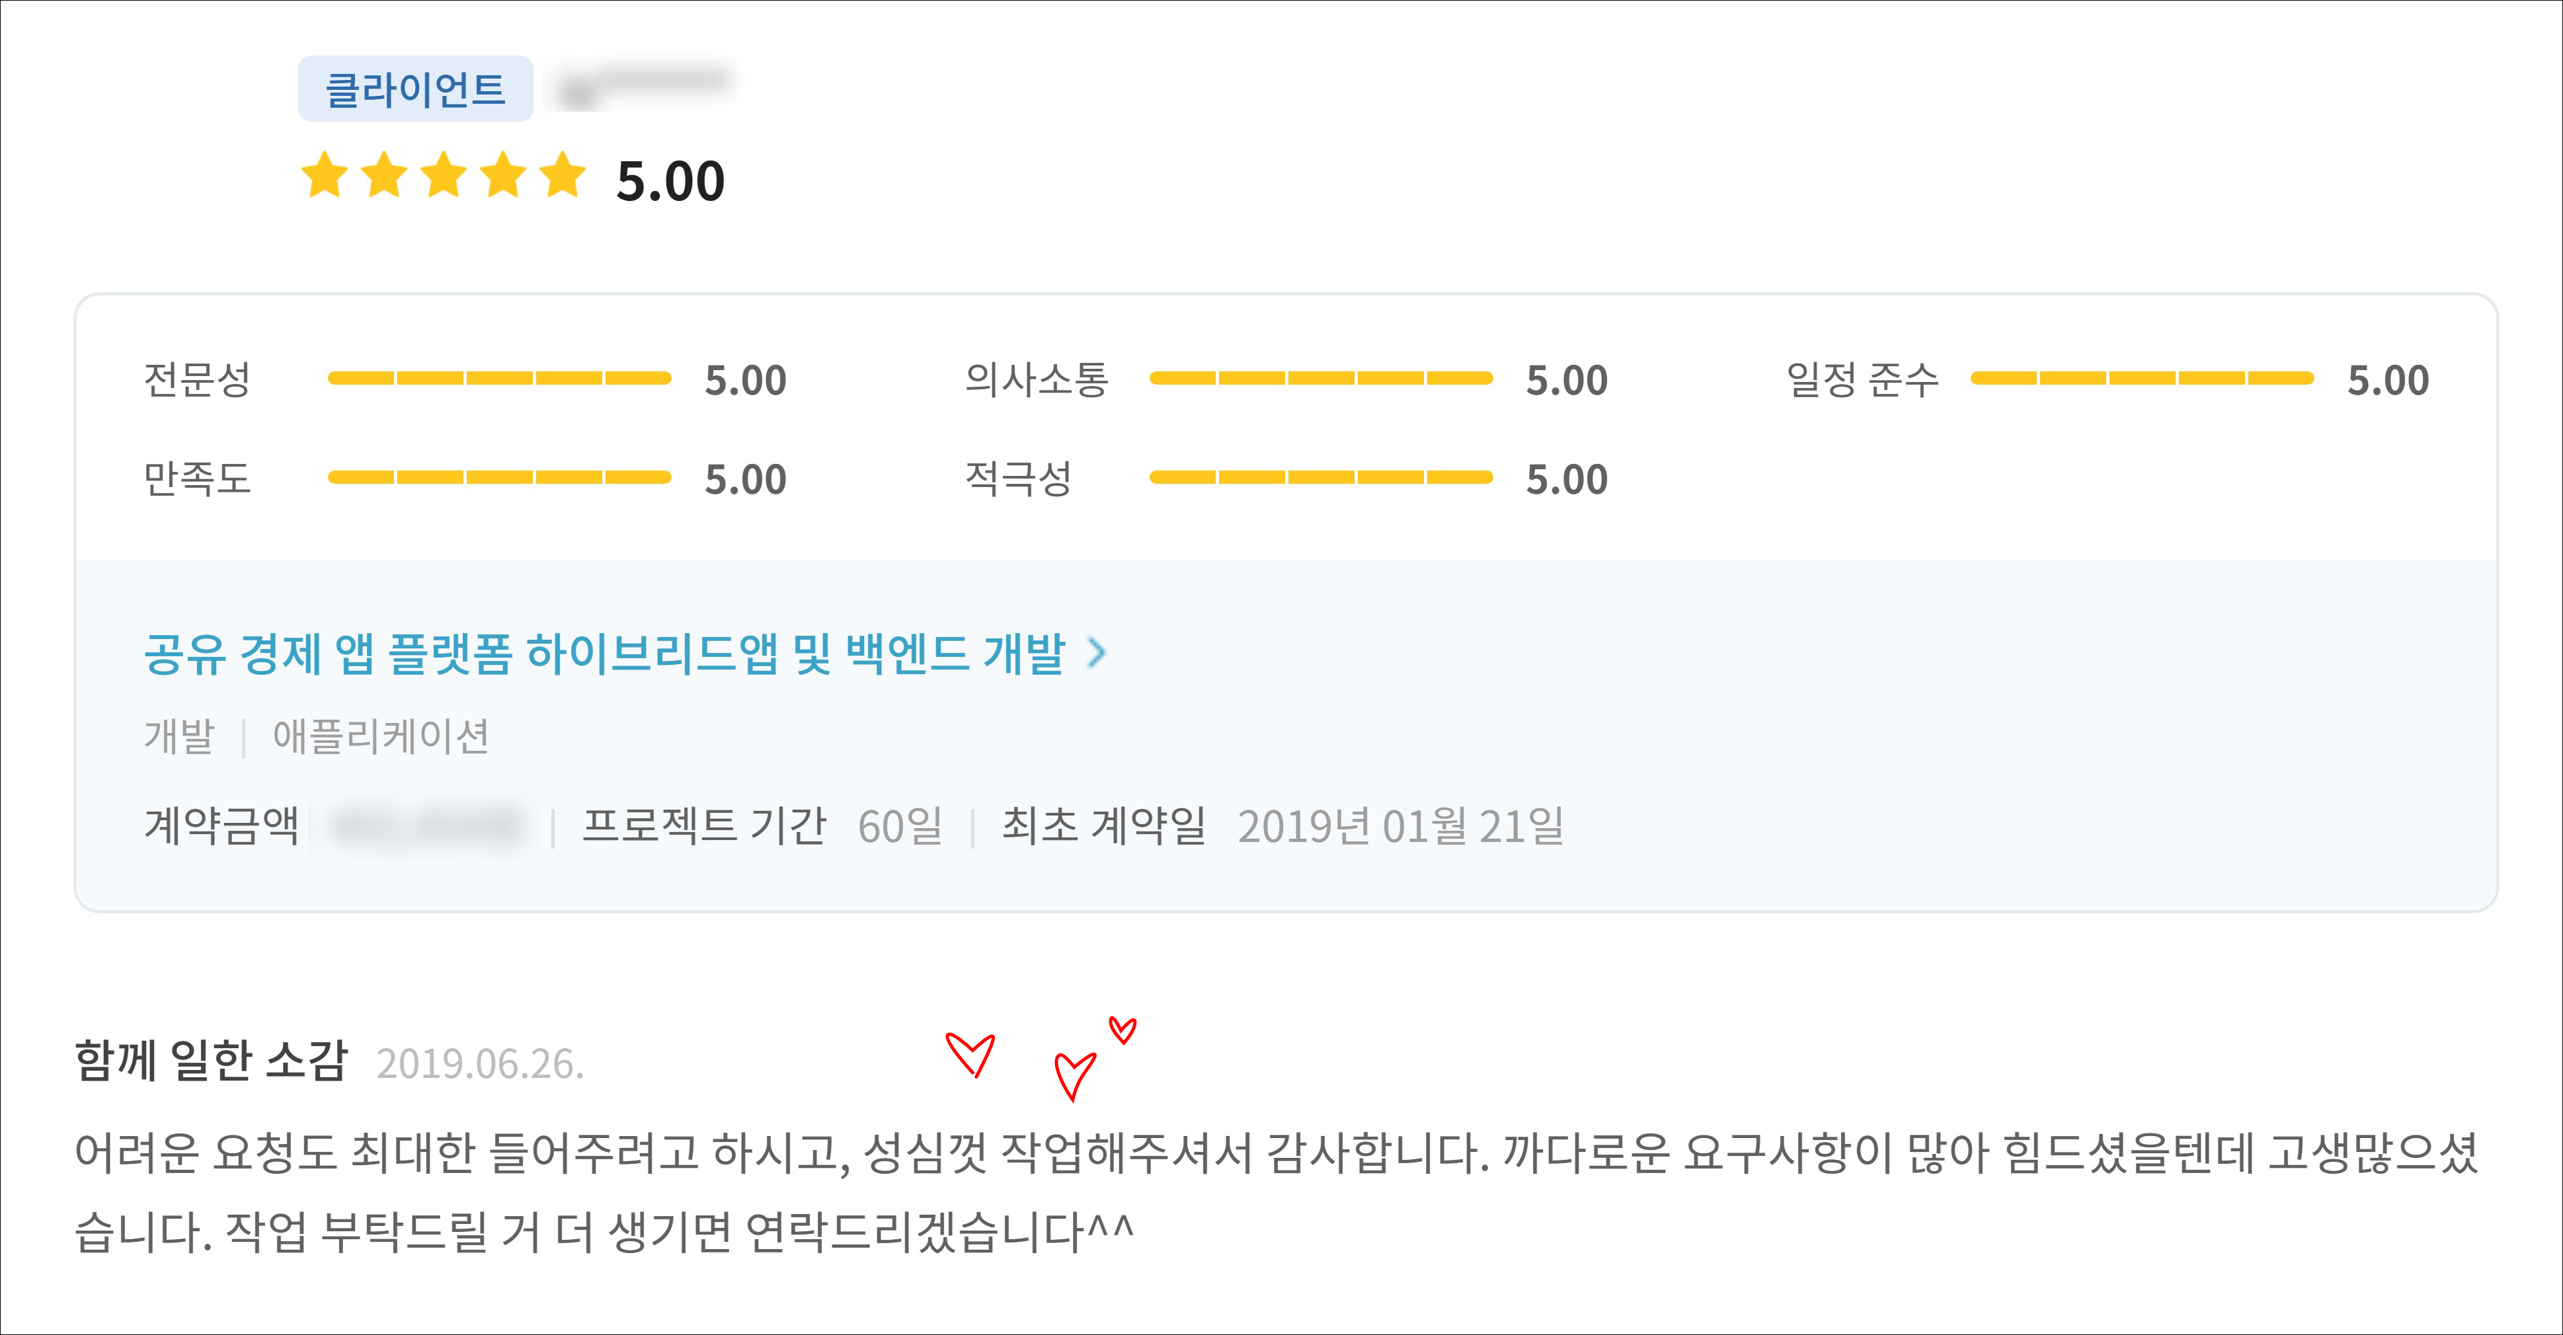Expand project via chevron arrow beside title
Screen dimensions: 2563x1335
pyautogui.click(x=1097, y=654)
